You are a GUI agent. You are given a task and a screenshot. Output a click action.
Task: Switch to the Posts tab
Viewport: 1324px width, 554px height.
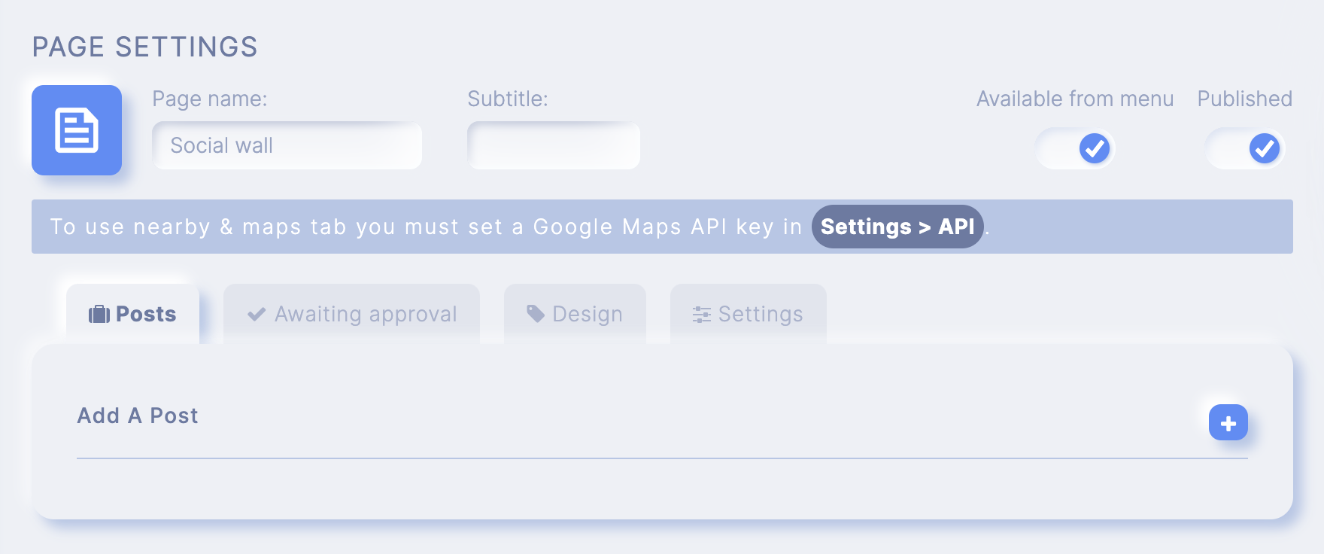pyautogui.click(x=132, y=314)
